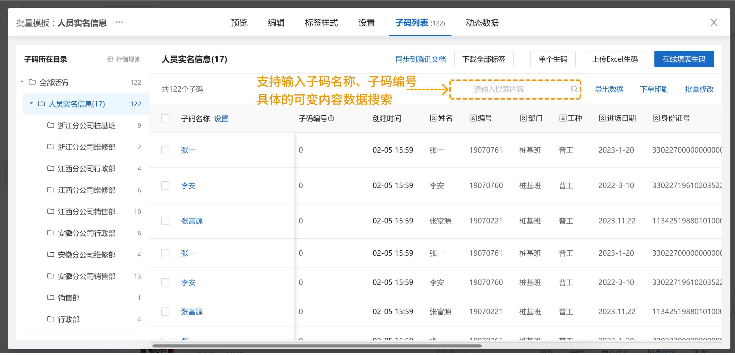Click the 销售部 folder icon
Image resolution: width=735 pixels, height=355 pixels.
[50, 298]
